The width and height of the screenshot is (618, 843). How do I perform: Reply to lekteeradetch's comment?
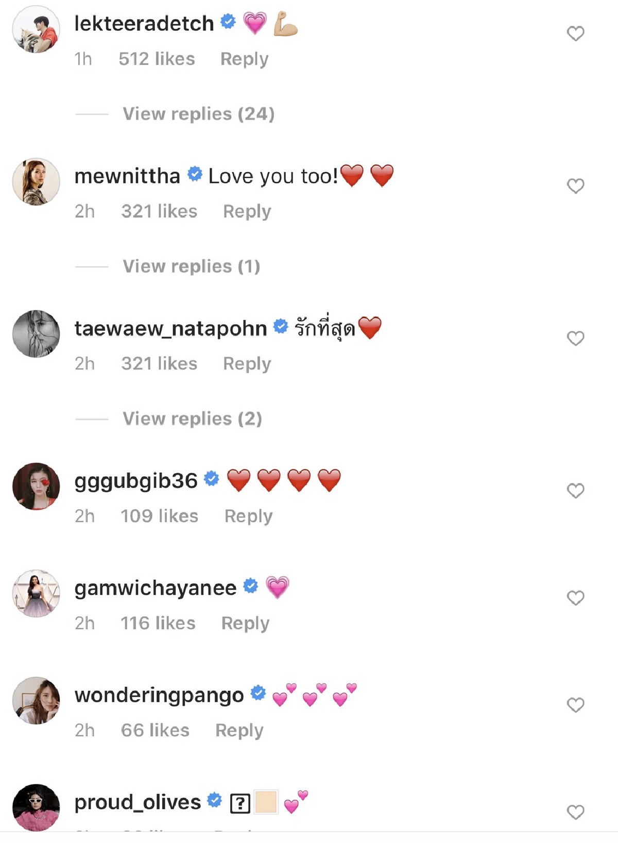[244, 59]
